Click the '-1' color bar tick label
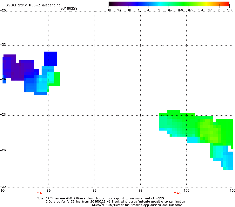The image size is (235, 207). [158, 10]
